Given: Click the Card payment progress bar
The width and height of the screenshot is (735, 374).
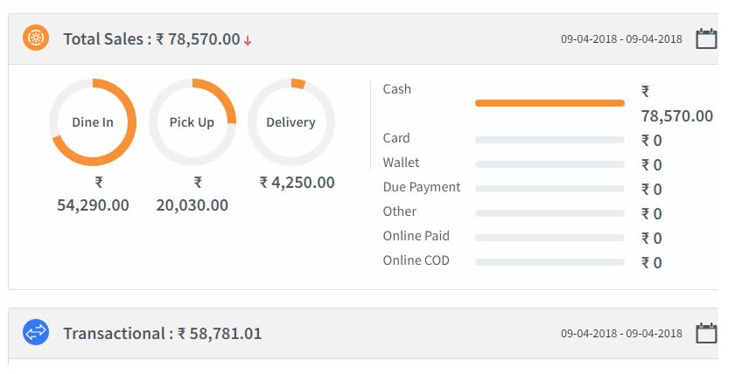Looking at the screenshot, I should click(549, 140).
